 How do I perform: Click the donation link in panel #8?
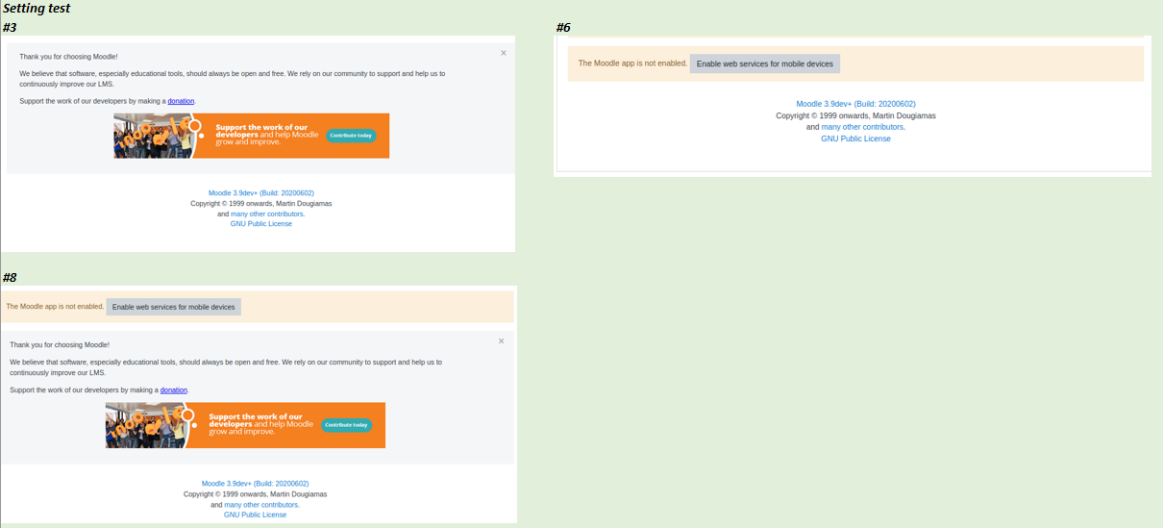(174, 390)
